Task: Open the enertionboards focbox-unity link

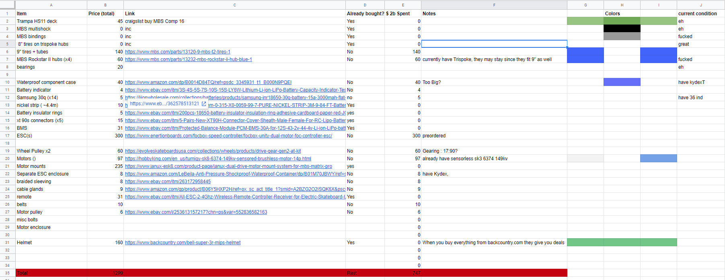Action: tap(228, 136)
